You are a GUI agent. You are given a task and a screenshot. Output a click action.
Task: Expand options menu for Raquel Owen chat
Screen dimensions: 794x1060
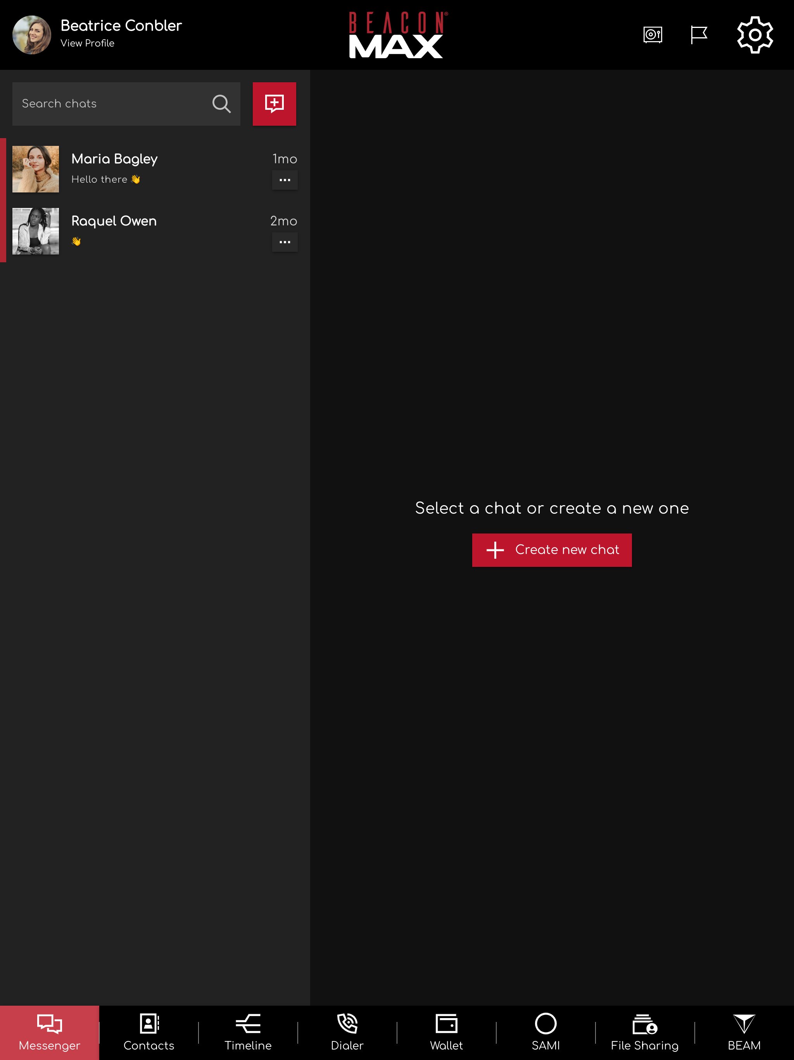pyautogui.click(x=285, y=242)
